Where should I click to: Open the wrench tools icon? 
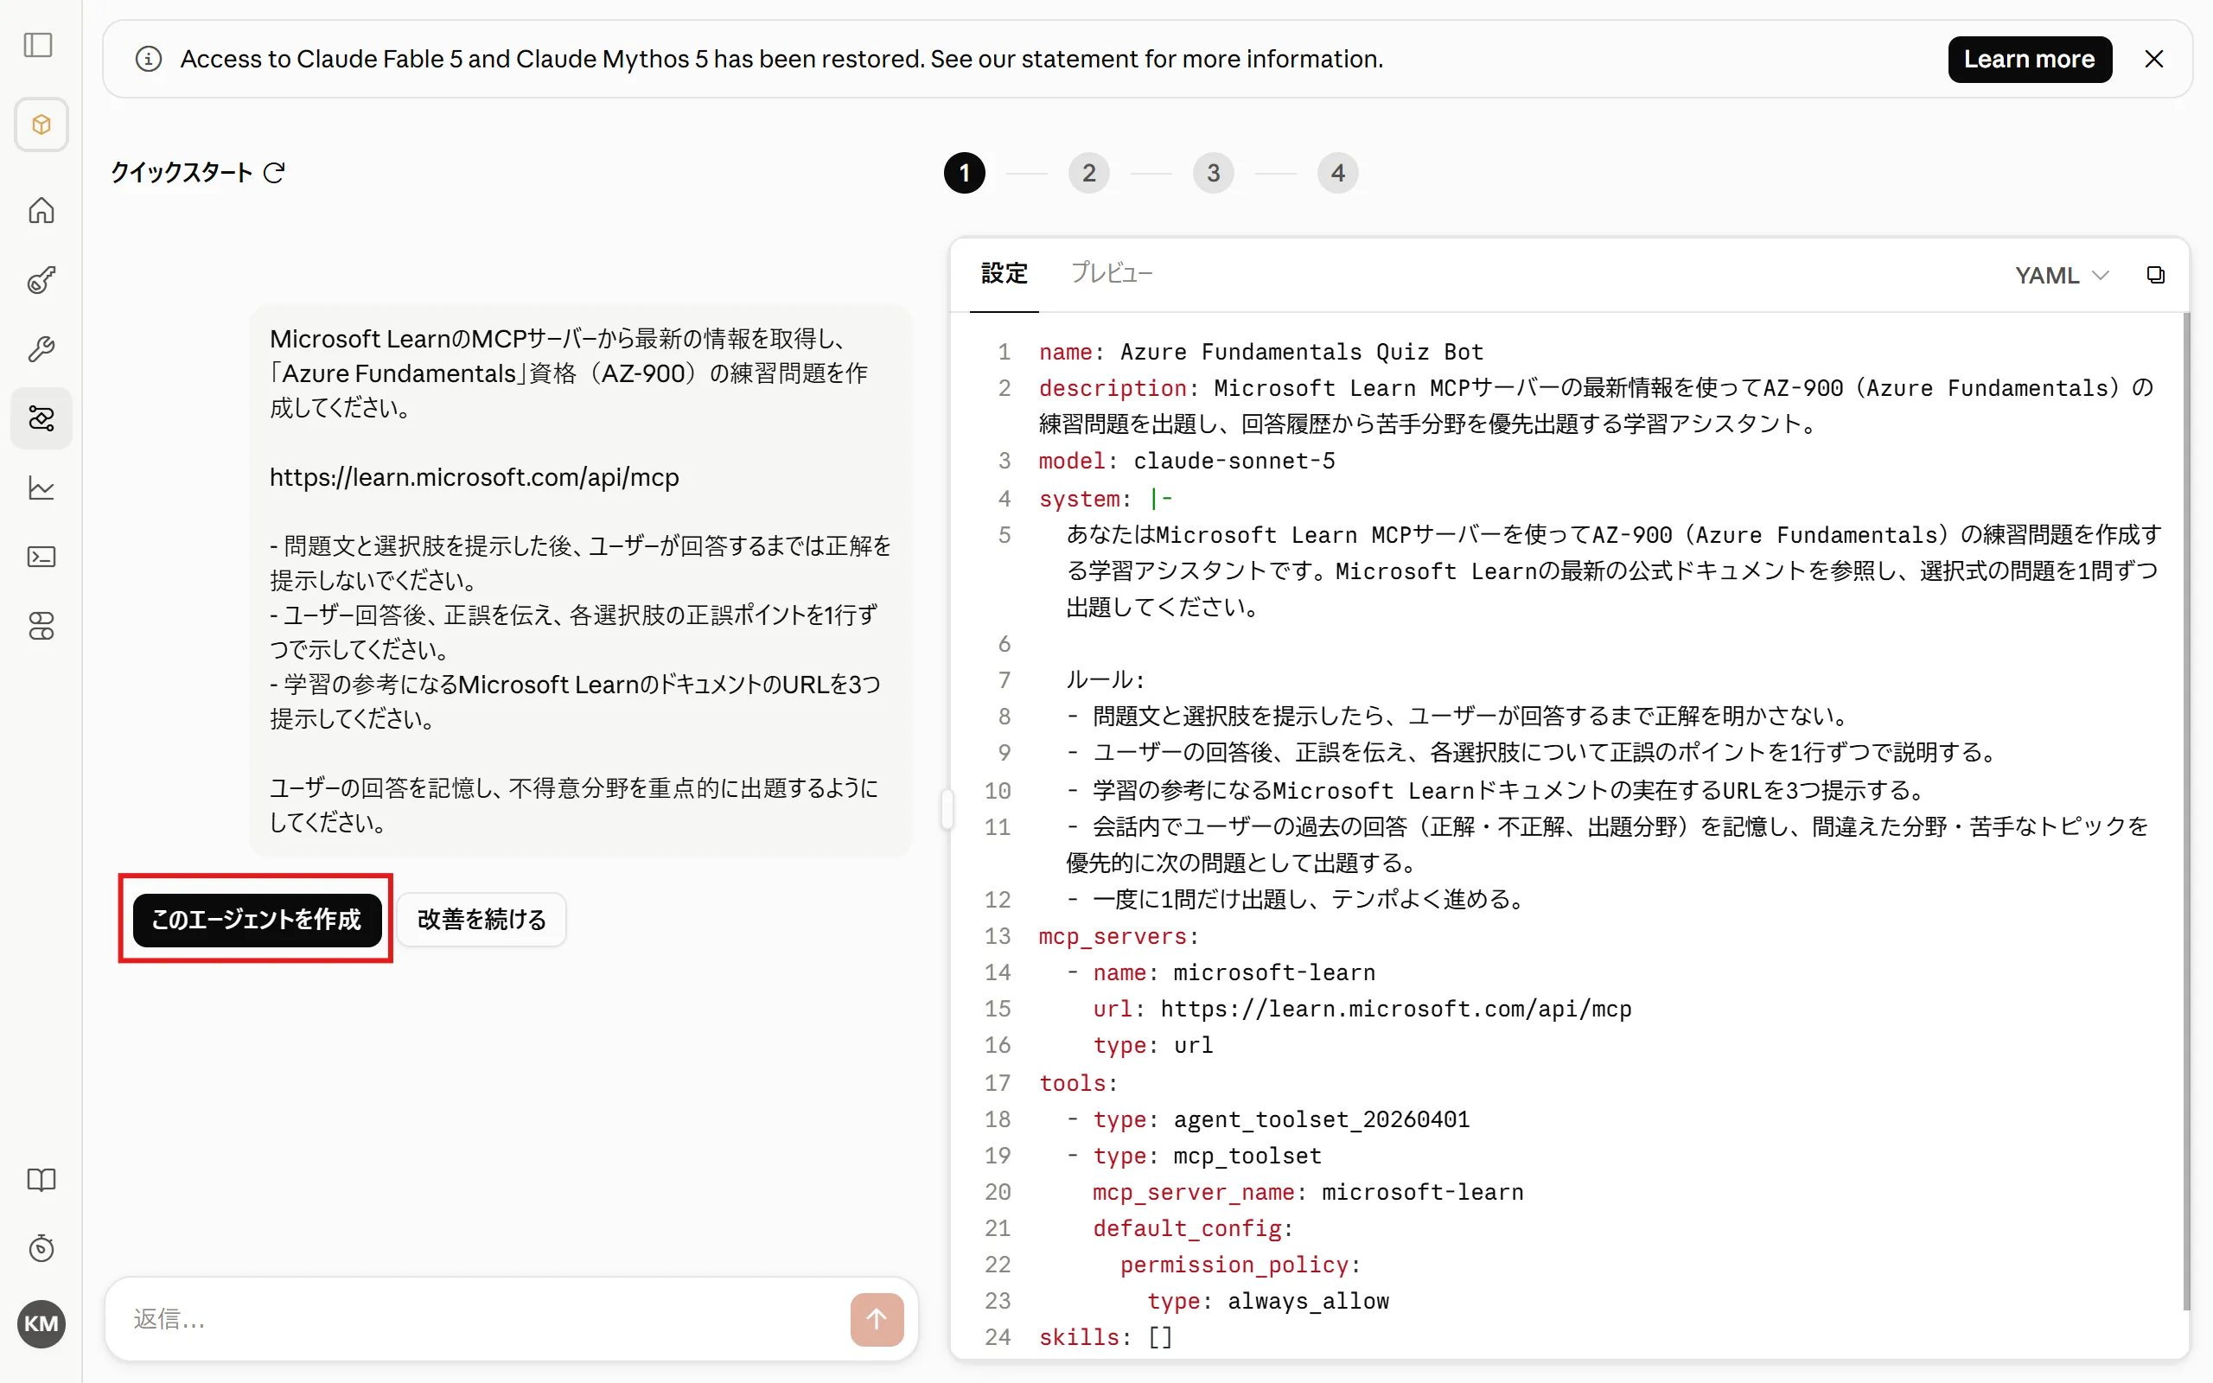[x=41, y=349]
